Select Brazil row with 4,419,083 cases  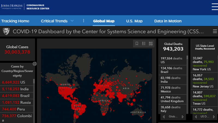tap(17, 95)
